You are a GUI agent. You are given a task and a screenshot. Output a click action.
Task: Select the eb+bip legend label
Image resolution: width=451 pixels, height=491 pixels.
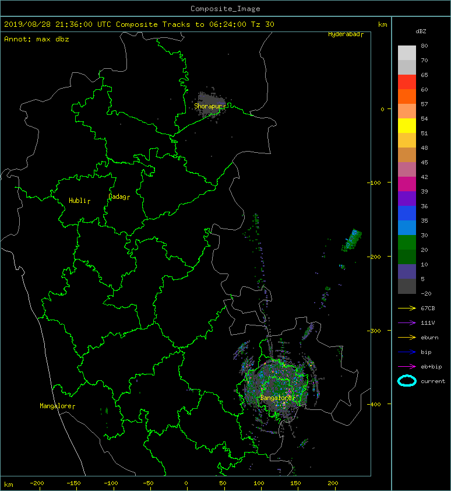[431, 367]
